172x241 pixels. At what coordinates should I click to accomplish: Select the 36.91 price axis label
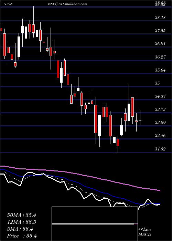pyautogui.click(x=160, y=44)
